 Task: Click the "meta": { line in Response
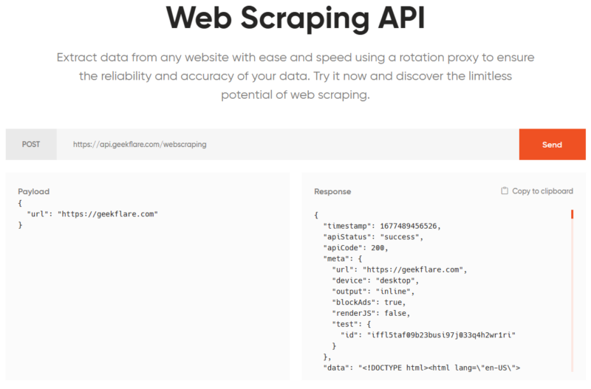[343, 258]
